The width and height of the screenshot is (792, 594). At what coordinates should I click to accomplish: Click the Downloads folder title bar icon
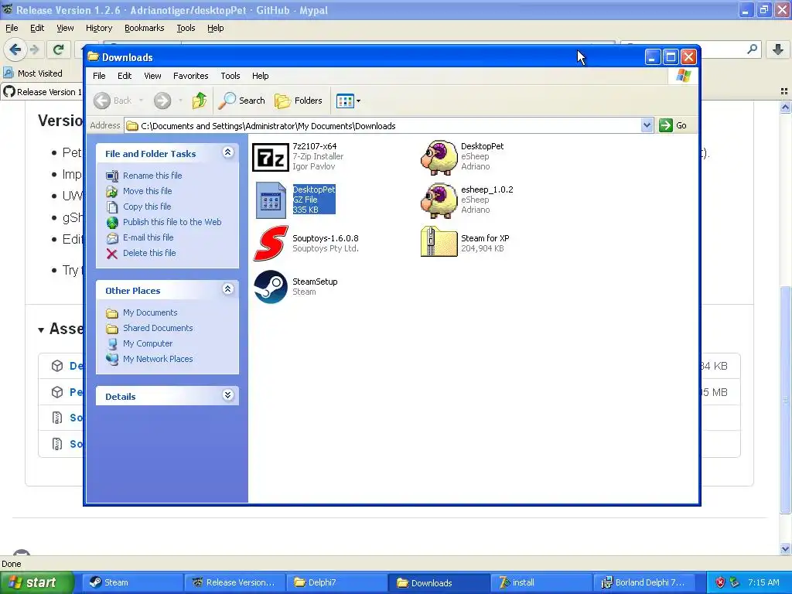coord(93,57)
